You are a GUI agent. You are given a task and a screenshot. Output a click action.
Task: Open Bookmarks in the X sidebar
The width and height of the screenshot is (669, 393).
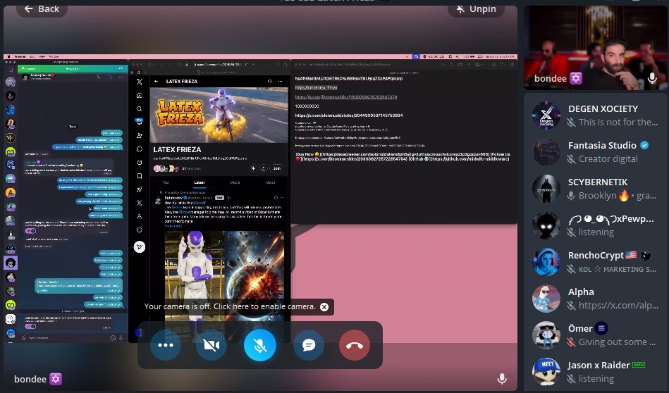coord(140,175)
